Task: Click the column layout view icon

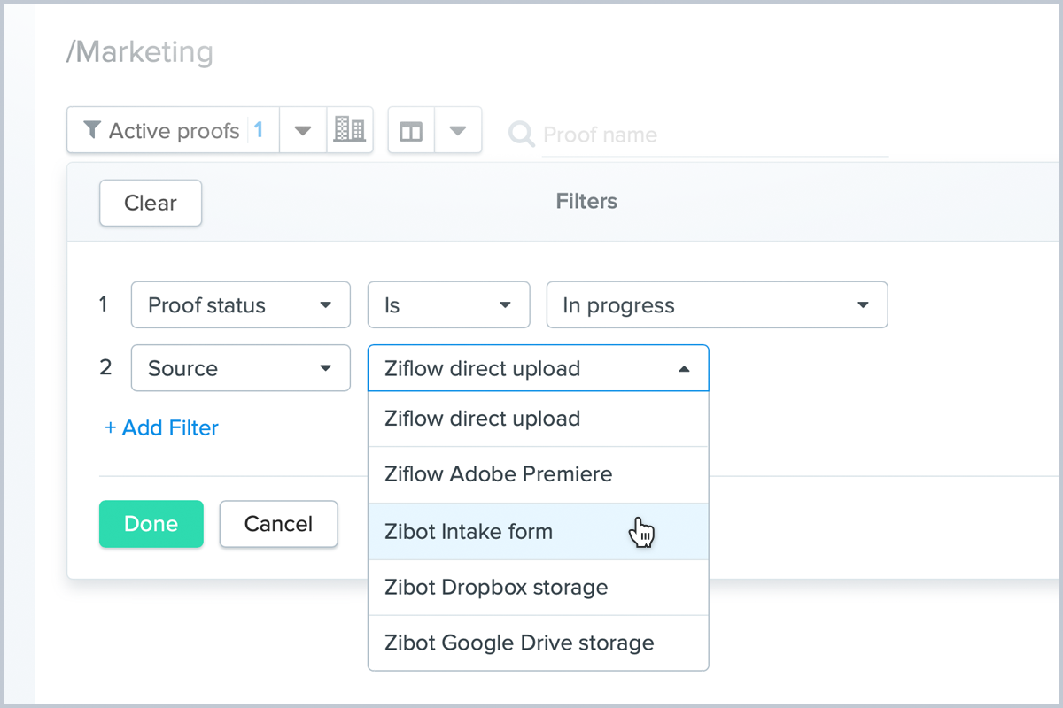Action: click(x=411, y=132)
